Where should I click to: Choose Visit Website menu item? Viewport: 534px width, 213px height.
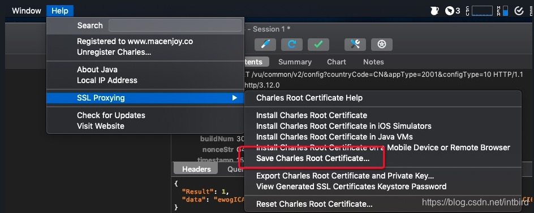[x=101, y=126]
